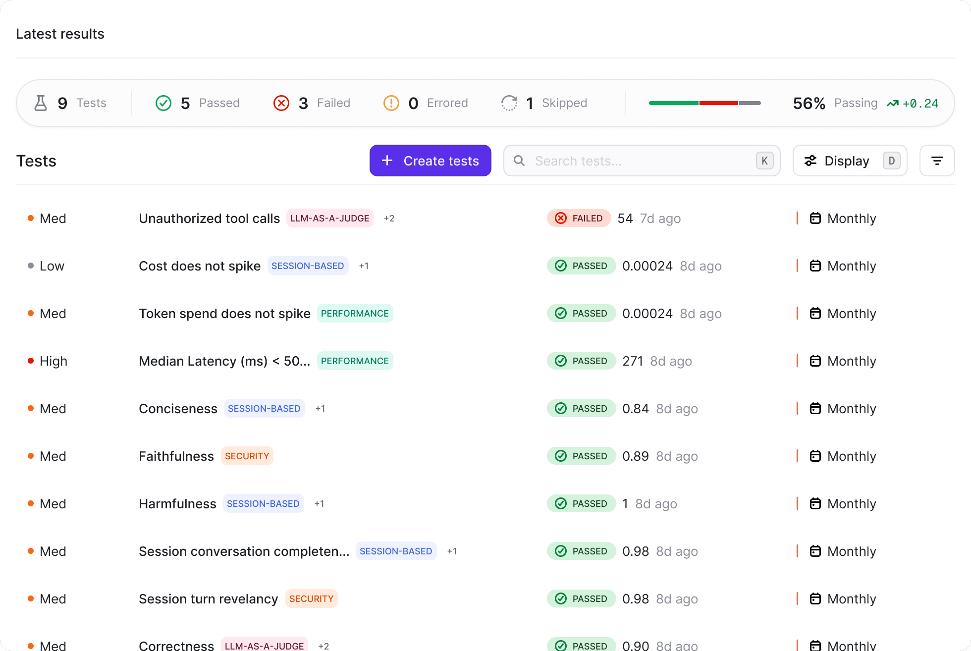Click calendar icon for Unauthorized tool calls

[815, 218]
